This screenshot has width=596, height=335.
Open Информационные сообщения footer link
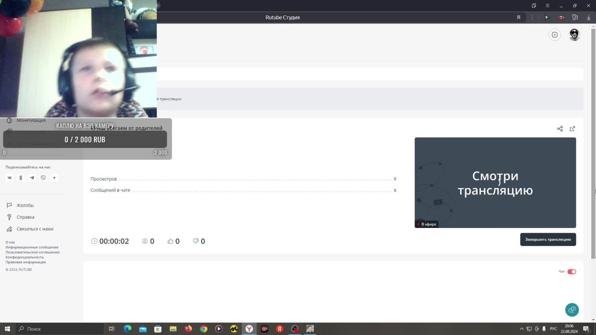click(32, 248)
